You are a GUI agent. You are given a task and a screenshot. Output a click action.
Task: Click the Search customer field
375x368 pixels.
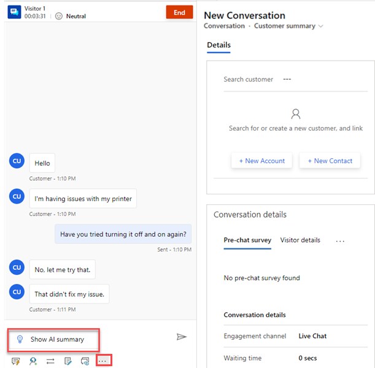coord(296,79)
